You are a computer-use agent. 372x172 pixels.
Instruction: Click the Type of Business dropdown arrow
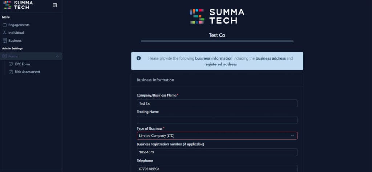coord(292,136)
